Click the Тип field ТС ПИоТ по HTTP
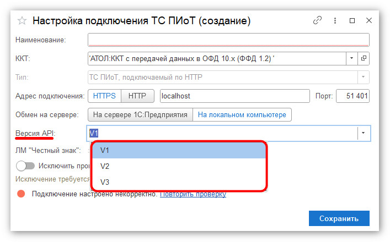The image size is (390, 242). pyautogui.click(x=223, y=77)
